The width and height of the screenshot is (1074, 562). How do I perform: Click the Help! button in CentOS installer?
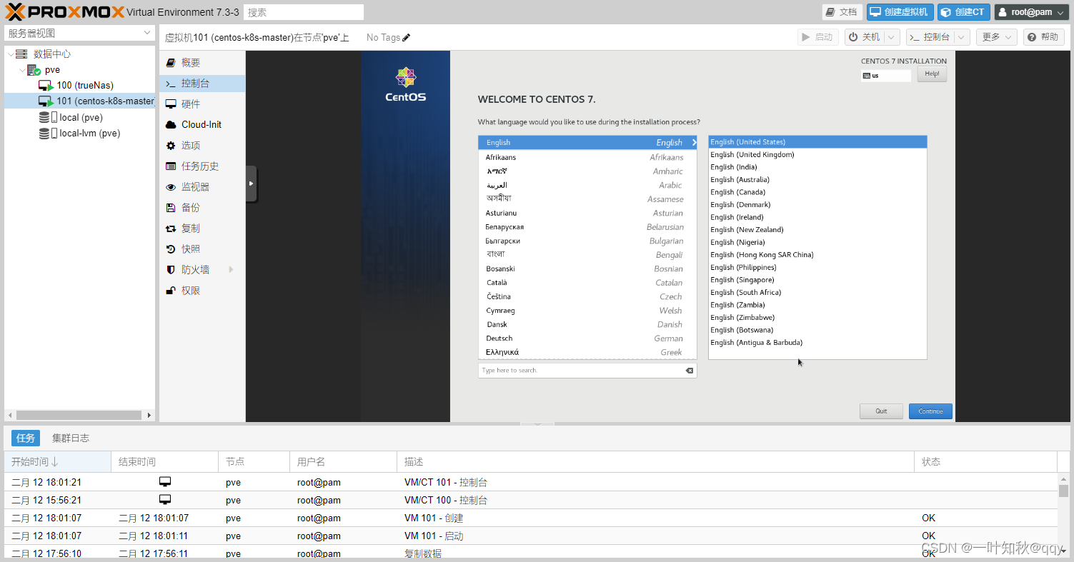point(932,74)
